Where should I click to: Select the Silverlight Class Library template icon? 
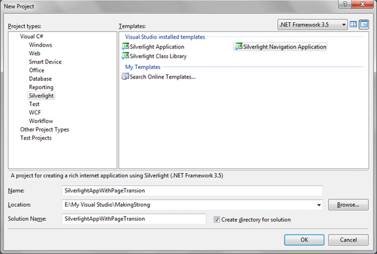coord(125,56)
